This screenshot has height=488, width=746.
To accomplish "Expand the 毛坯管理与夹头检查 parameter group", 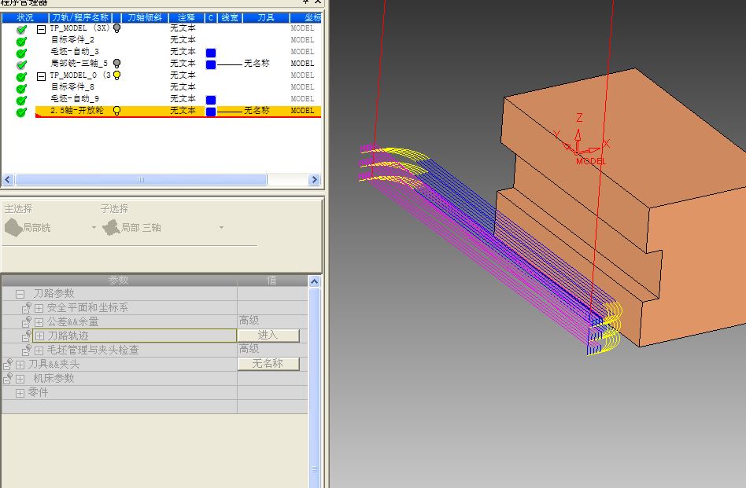I will coord(39,350).
